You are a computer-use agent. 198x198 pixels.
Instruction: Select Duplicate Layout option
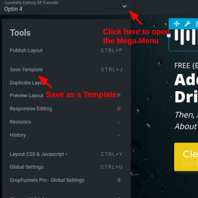28,83
